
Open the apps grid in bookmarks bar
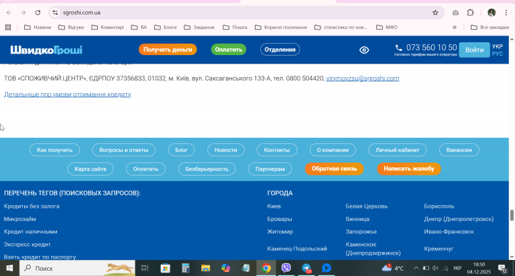(8, 27)
